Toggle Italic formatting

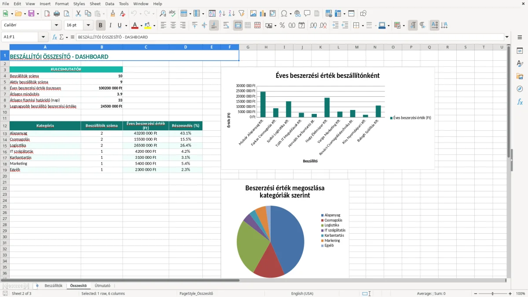[x=110, y=26]
